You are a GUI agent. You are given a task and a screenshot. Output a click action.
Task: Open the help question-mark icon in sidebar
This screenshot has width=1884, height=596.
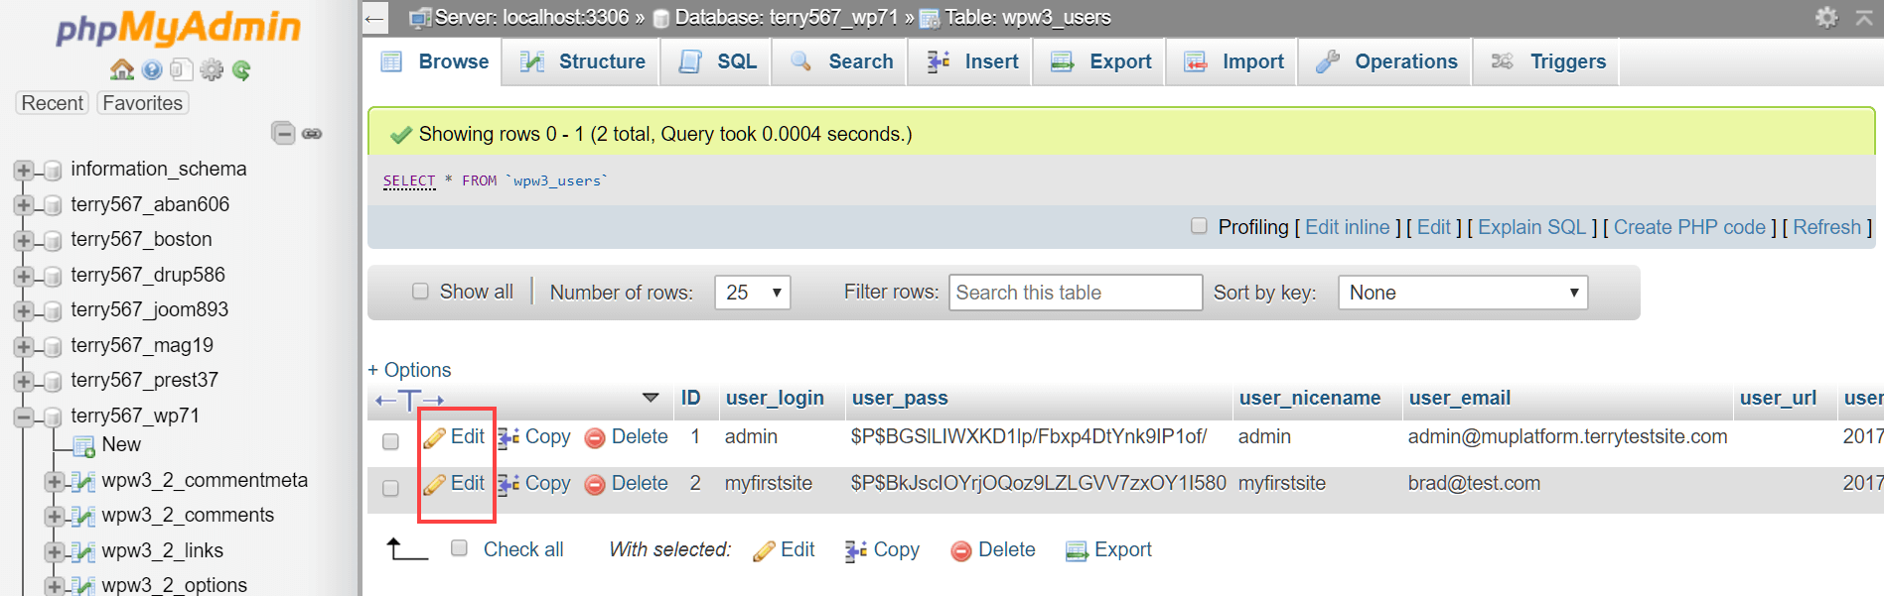pos(152,69)
